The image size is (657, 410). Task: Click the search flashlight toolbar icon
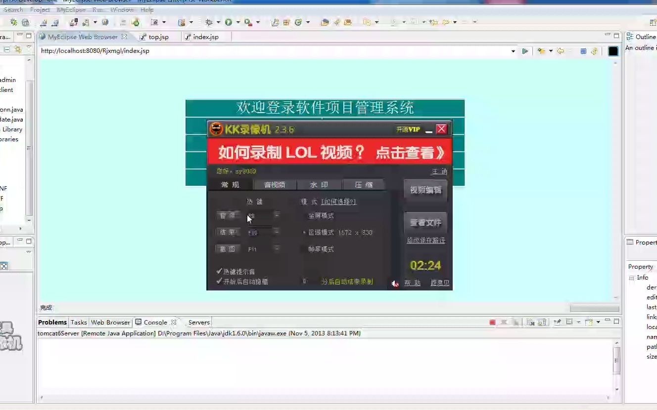336,22
